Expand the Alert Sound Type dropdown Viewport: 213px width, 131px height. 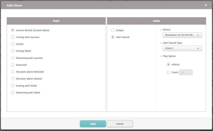point(182,48)
